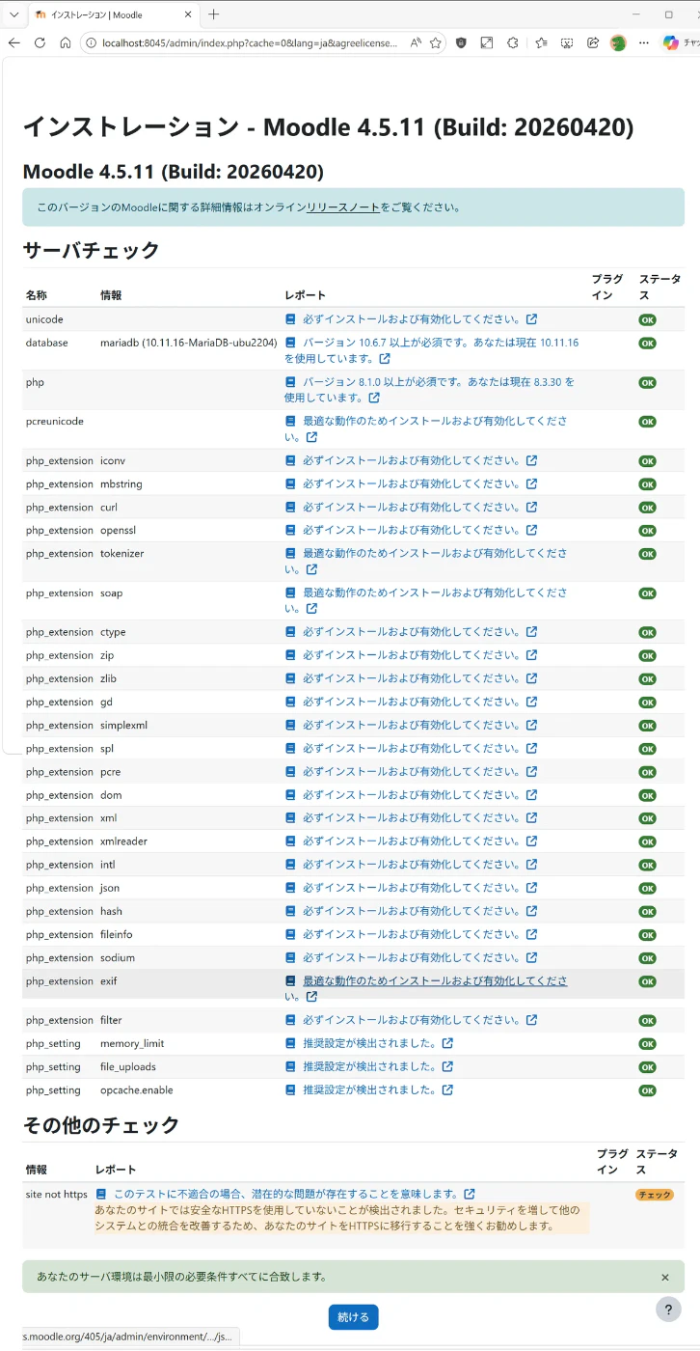Screen dimensions: 700x1351
Task: Open book icon in the sodium row
Action: pyautogui.click(x=290, y=957)
